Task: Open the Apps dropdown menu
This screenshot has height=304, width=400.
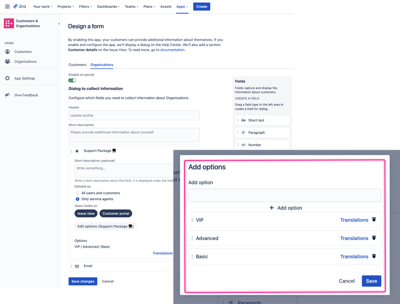Action: [x=182, y=7]
